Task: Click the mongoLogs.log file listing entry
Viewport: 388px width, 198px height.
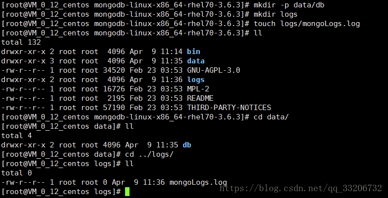Action: (x=198, y=182)
